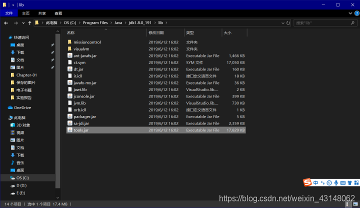The height and width of the screenshot is (208, 360).
Task: Click the navigation pane scrollbar
Action: [57, 111]
